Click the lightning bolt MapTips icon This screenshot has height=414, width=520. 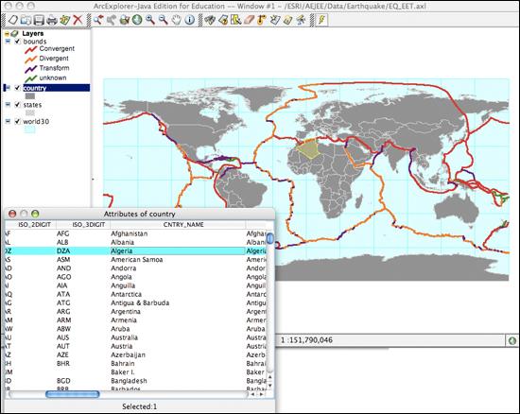click(x=321, y=20)
